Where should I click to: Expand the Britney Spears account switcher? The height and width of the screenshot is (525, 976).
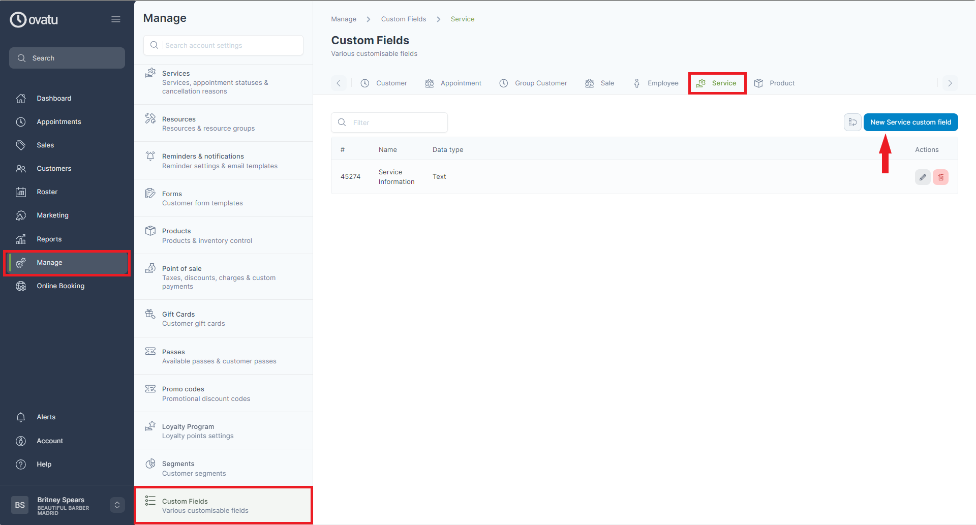pyautogui.click(x=117, y=505)
